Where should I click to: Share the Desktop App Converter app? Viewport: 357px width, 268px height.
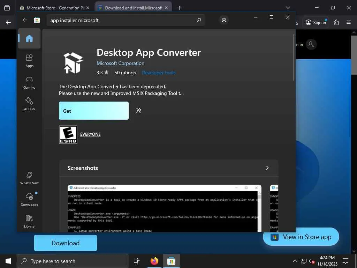point(138,111)
